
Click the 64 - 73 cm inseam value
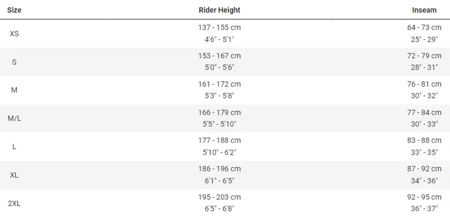pyautogui.click(x=424, y=27)
